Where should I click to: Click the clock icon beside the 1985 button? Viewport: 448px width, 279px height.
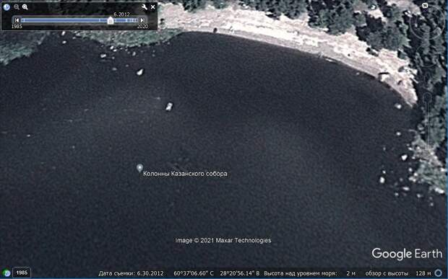coord(7,273)
